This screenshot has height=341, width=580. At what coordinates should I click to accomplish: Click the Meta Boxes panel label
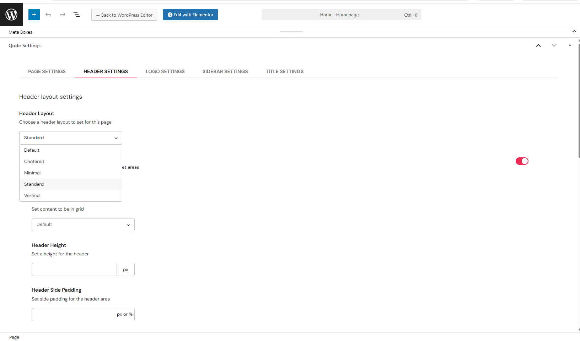click(20, 32)
